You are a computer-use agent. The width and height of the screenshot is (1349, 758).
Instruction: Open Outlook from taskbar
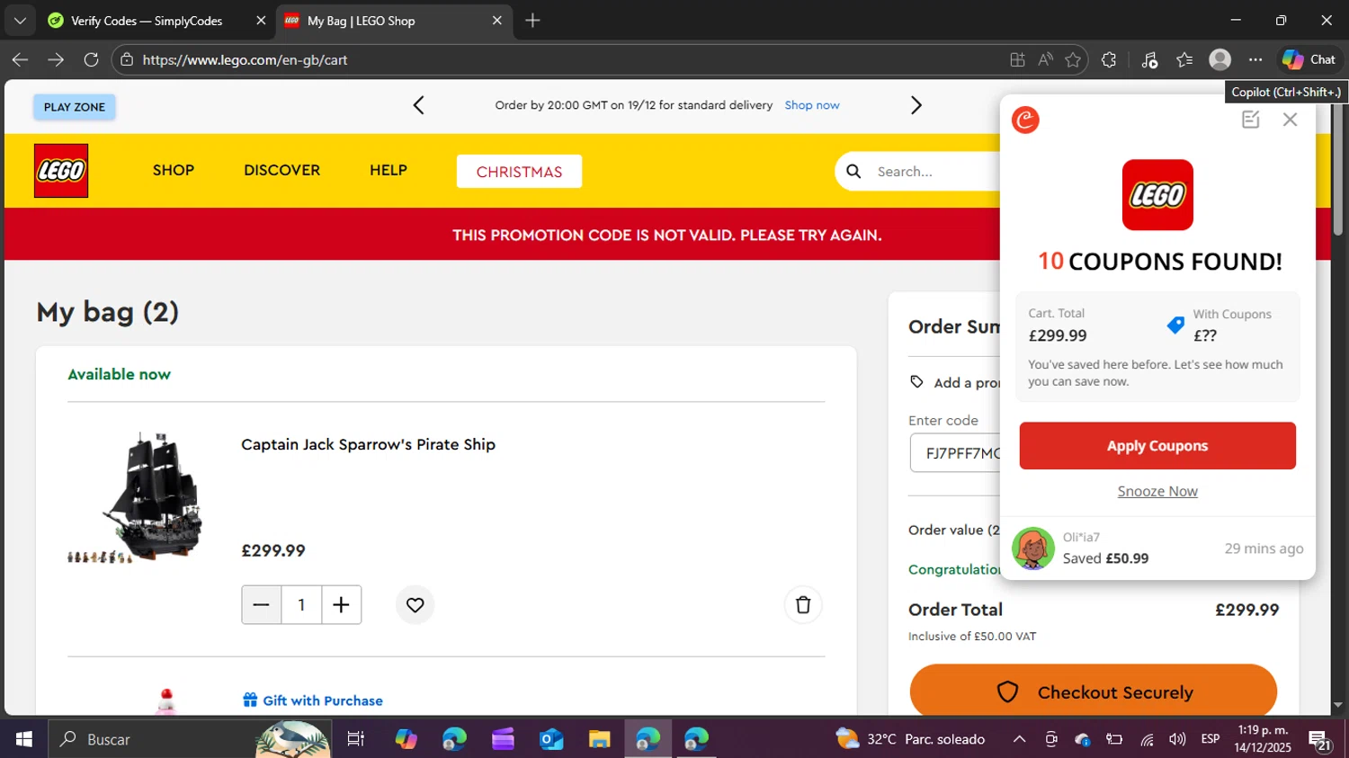pyautogui.click(x=551, y=739)
